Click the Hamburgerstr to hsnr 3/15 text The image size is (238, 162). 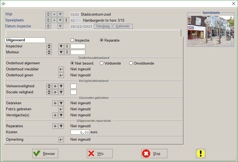(x=104, y=20)
